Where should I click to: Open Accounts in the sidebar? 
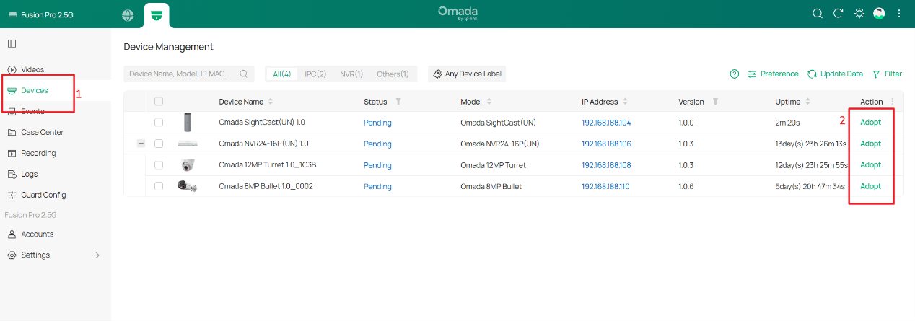[38, 234]
